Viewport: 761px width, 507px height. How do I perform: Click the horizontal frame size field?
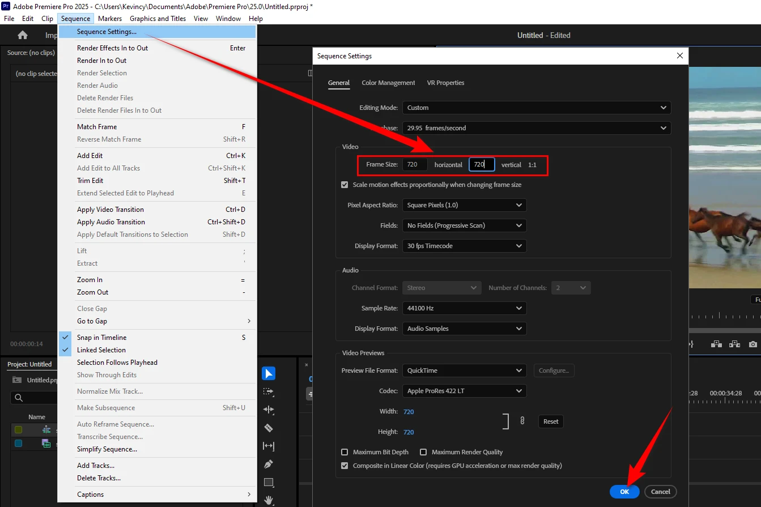pos(415,164)
